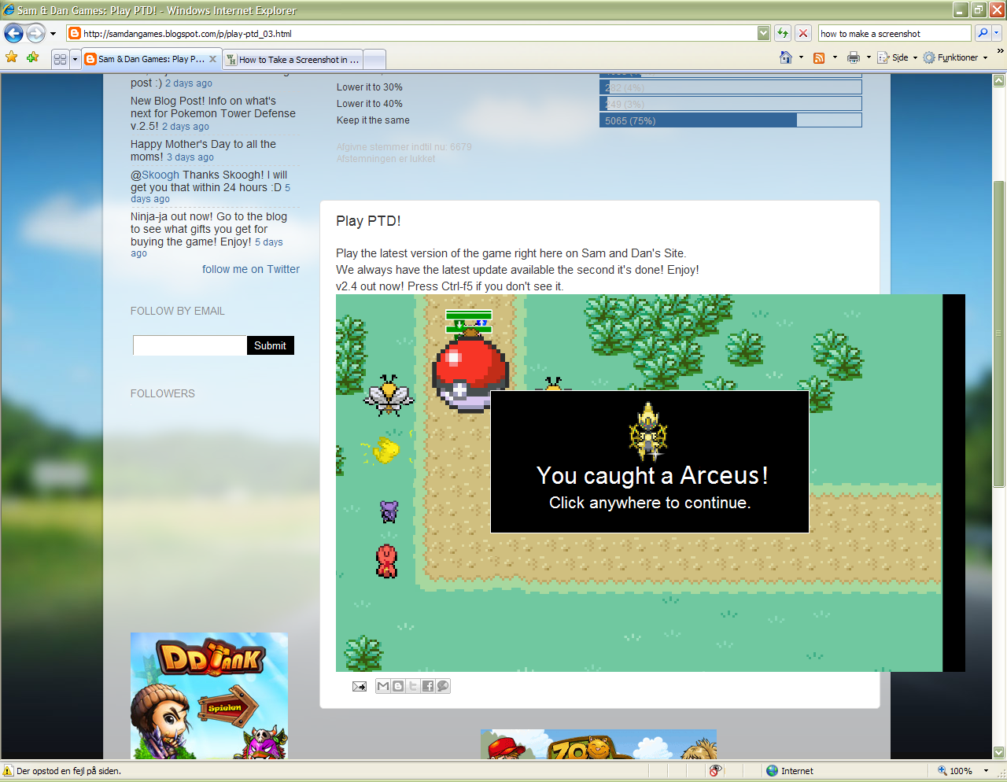Open Quick Tabs grid view button
This screenshot has width=1007, height=782.
point(61,59)
